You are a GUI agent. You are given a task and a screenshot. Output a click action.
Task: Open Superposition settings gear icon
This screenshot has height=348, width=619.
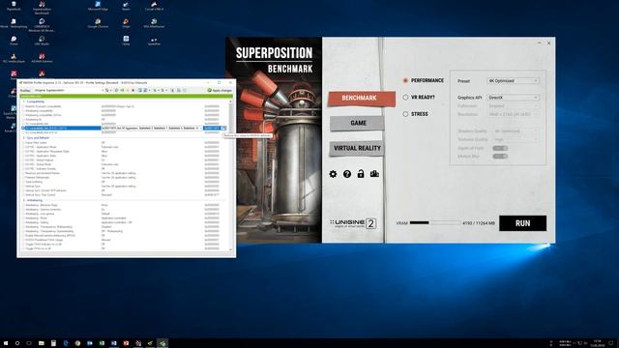click(333, 174)
